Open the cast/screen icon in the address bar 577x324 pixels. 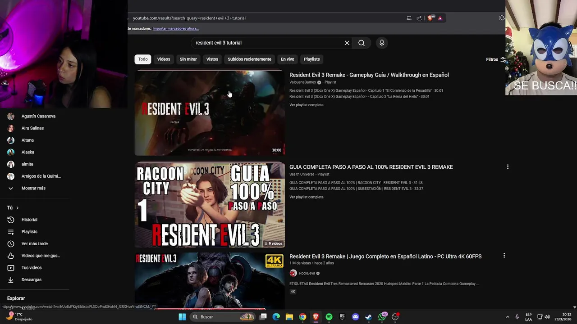409,18
